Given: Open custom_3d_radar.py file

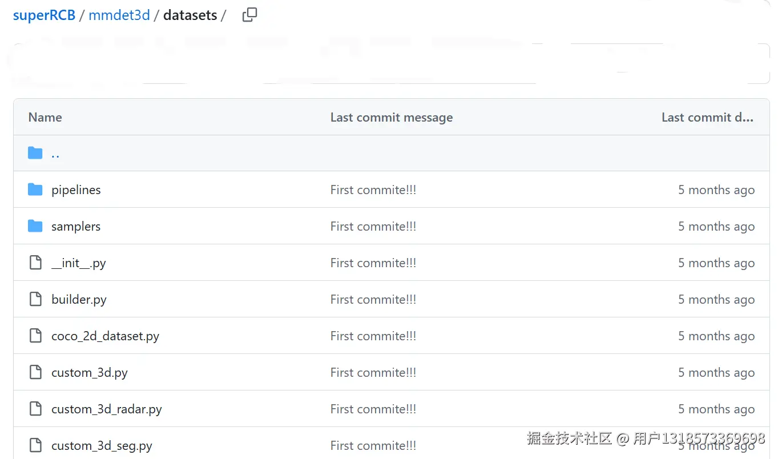Looking at the screenshot, I should pos(106,409).
